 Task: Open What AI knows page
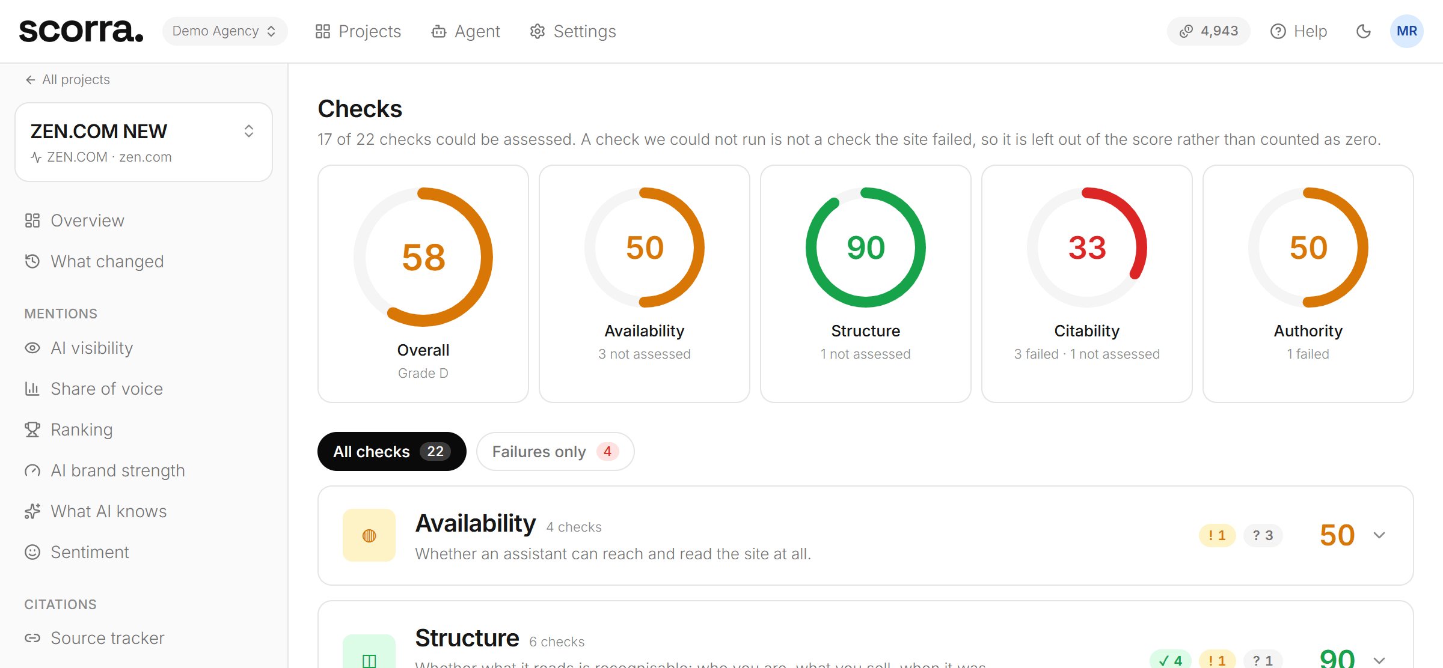96,511
